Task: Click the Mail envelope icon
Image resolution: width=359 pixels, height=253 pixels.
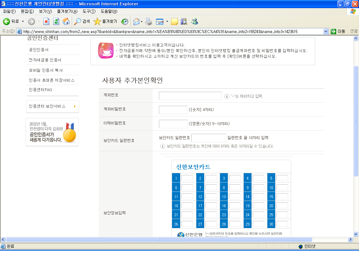Action: 136,22
